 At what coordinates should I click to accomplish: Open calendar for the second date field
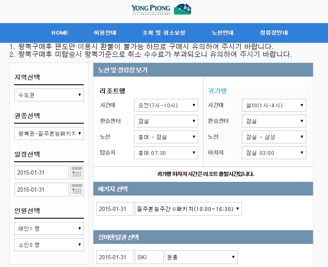[77, 190]
